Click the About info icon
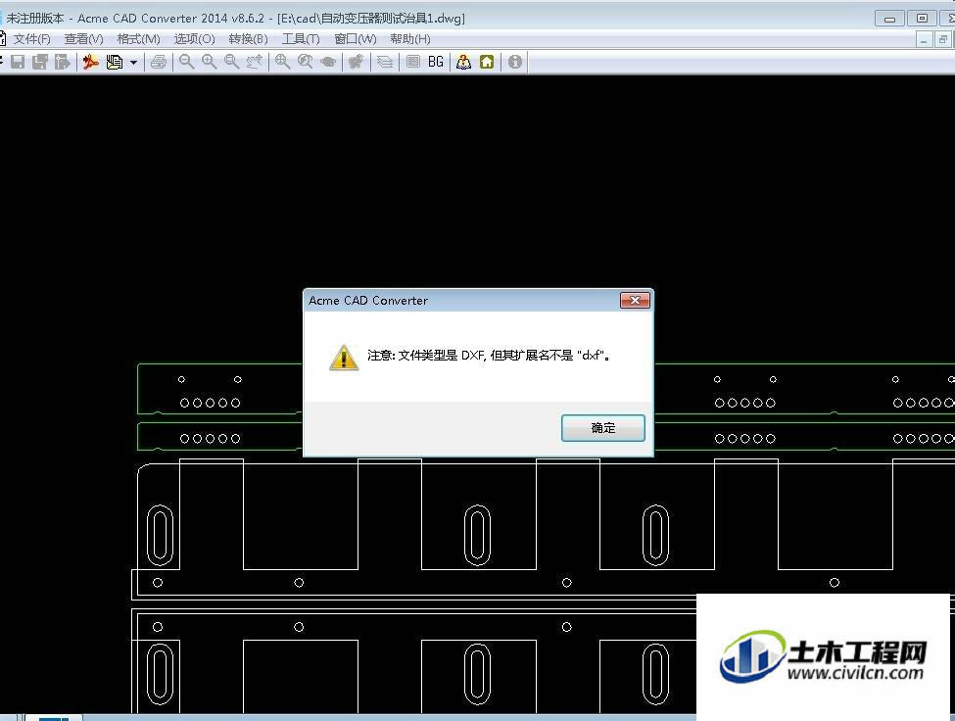Image resolution: width=955 pixels, height=721 pixels. coord(514,62)
